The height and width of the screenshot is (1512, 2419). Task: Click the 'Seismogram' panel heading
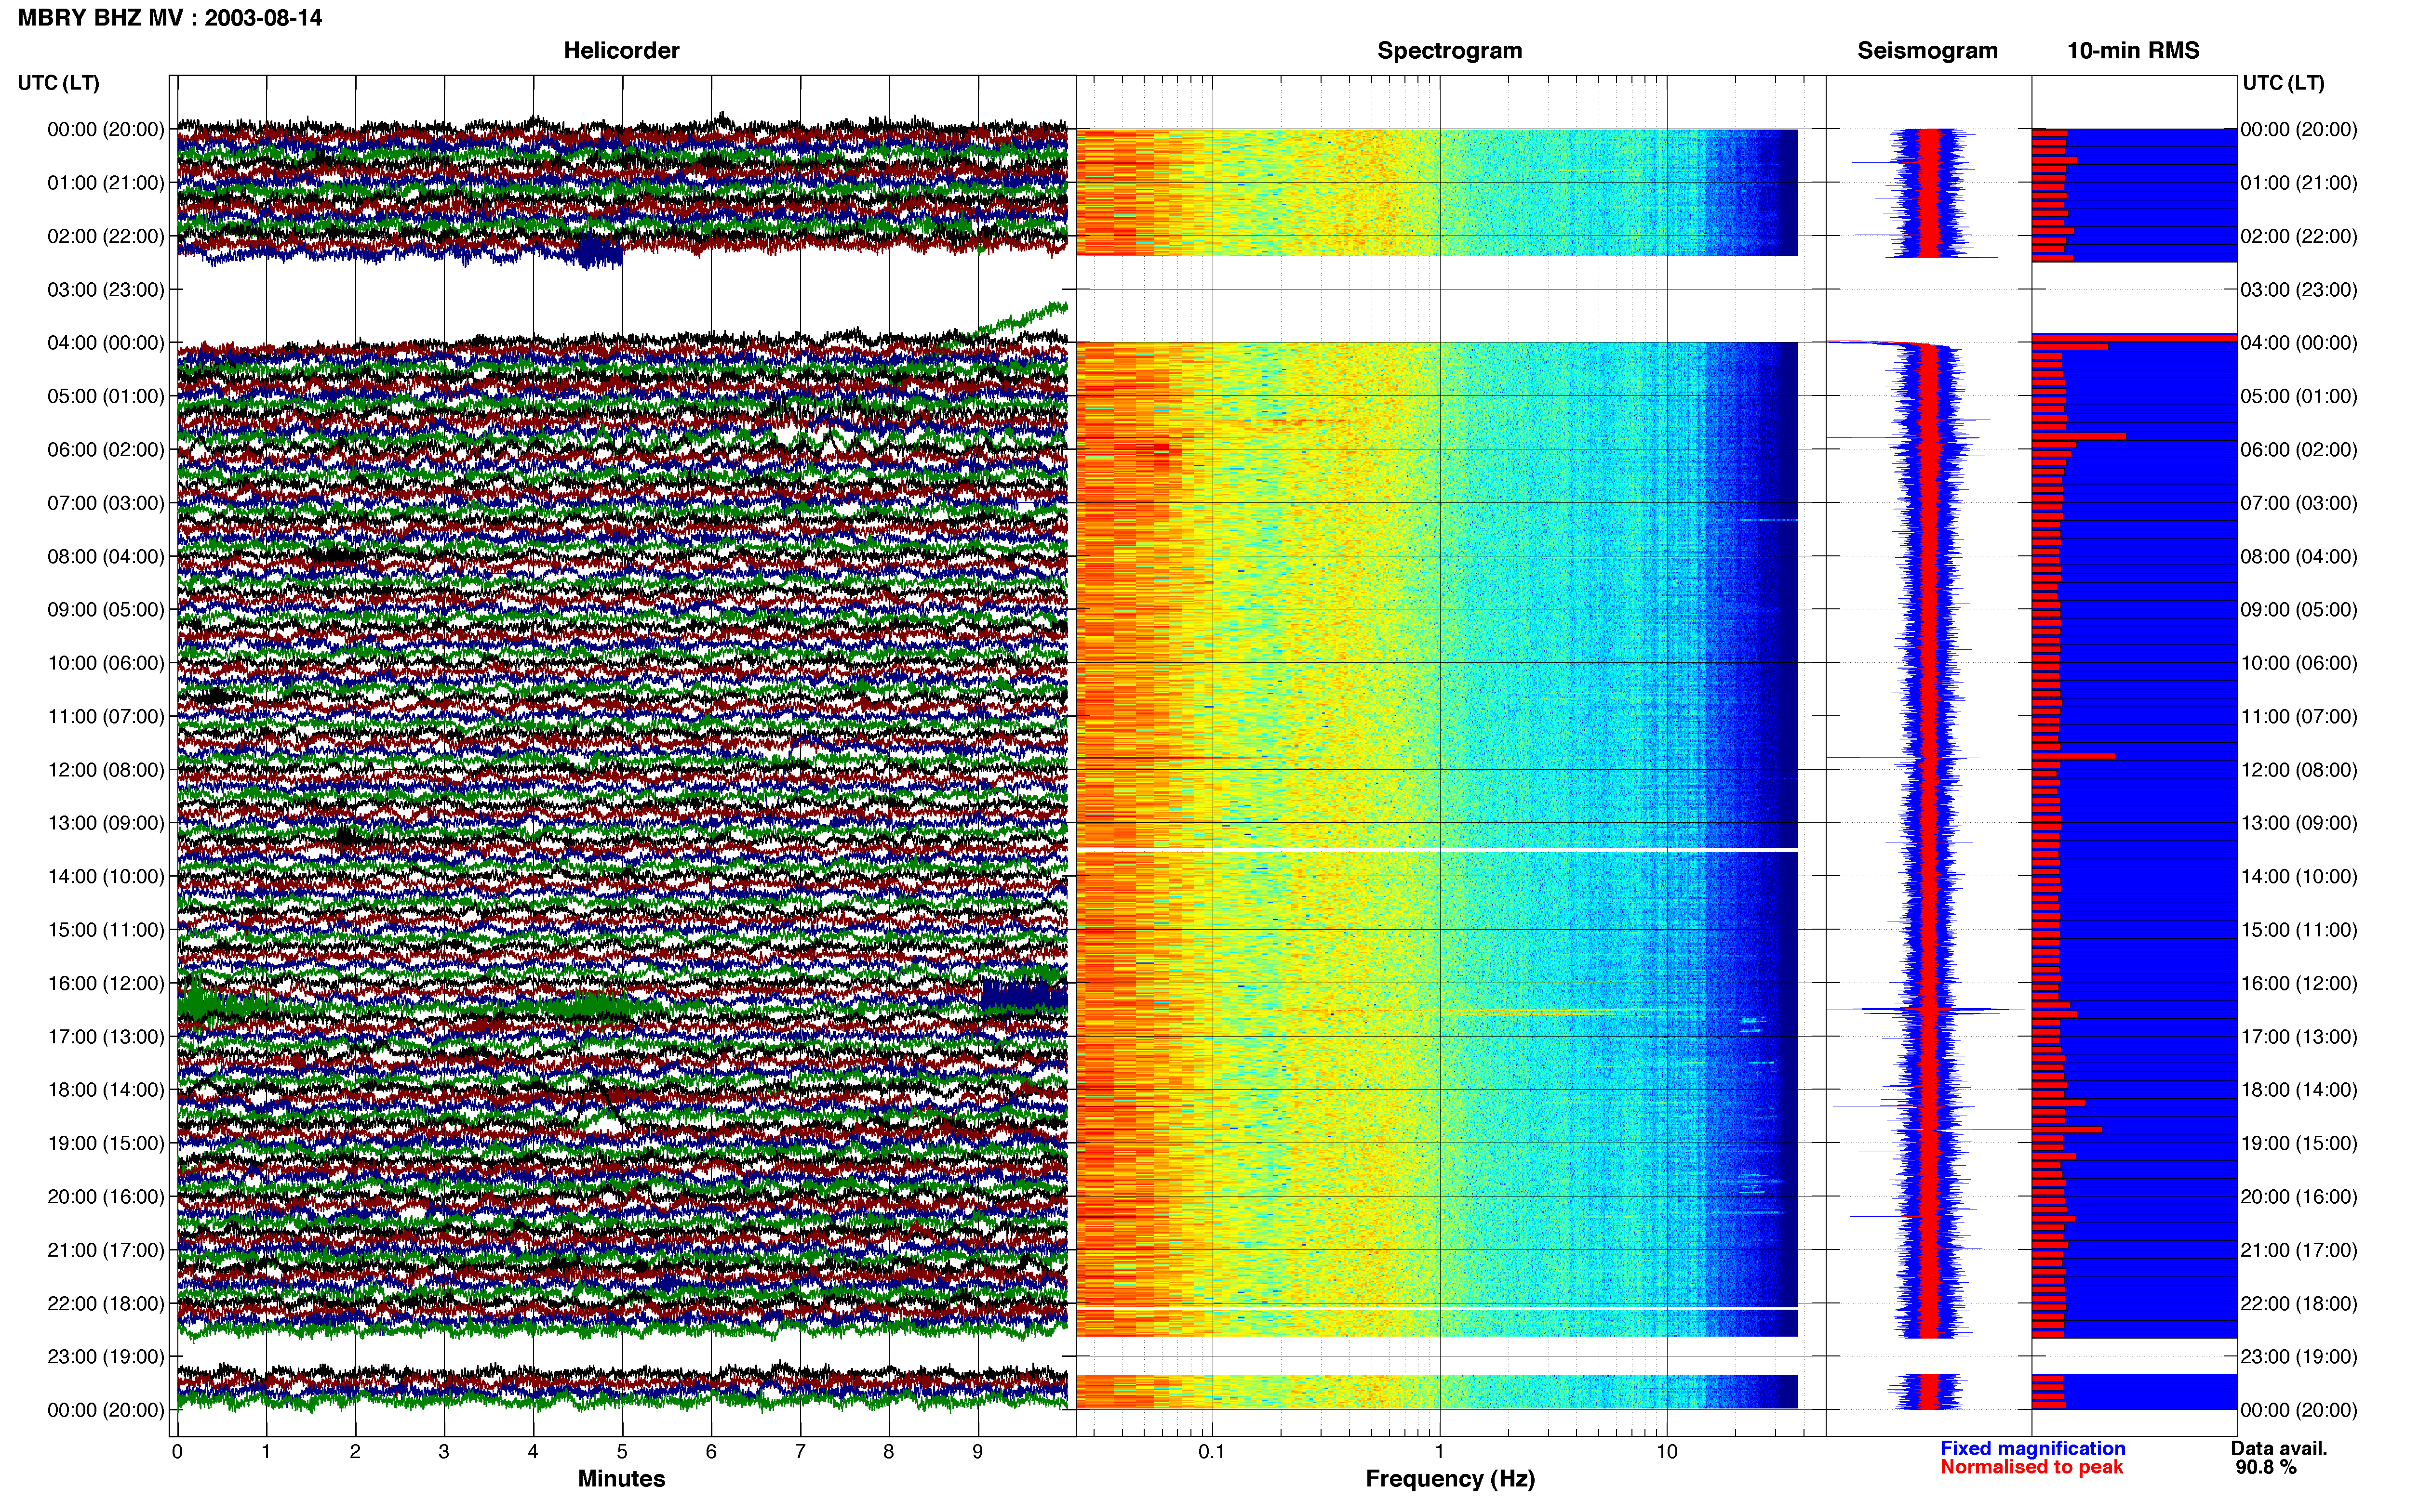point(1927,51)
